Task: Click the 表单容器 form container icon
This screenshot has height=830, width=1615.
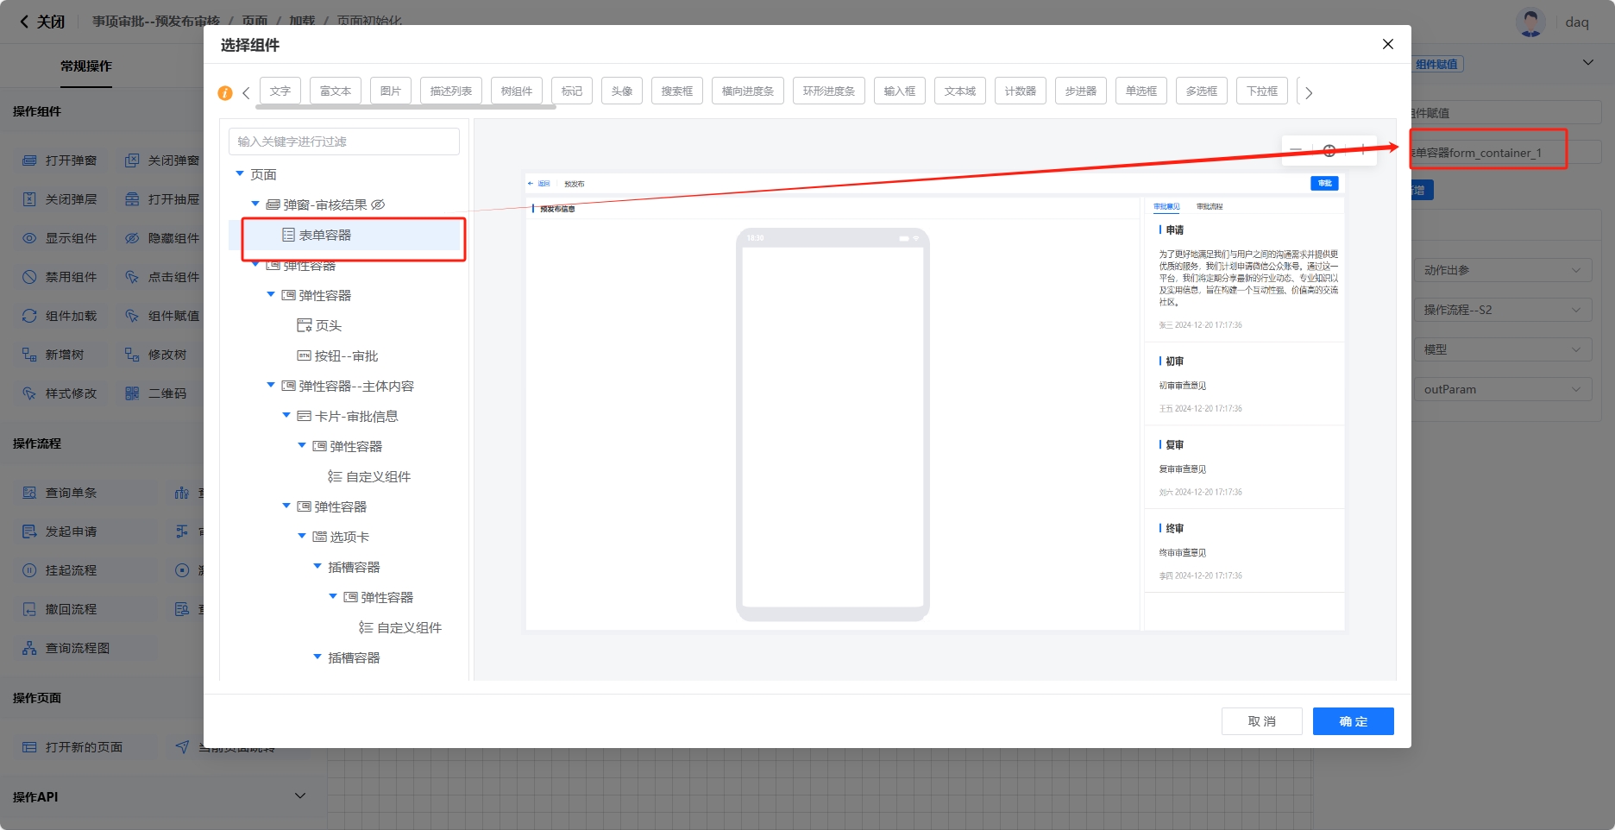Action: 289,235
